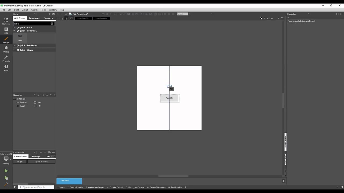Toggle snapping without anchors button
This screenshot has height=193, width=344.
click(66, 18)
